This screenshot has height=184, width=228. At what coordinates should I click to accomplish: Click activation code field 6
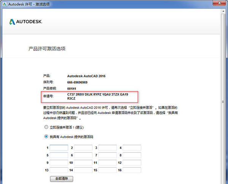tap(83, 155)
